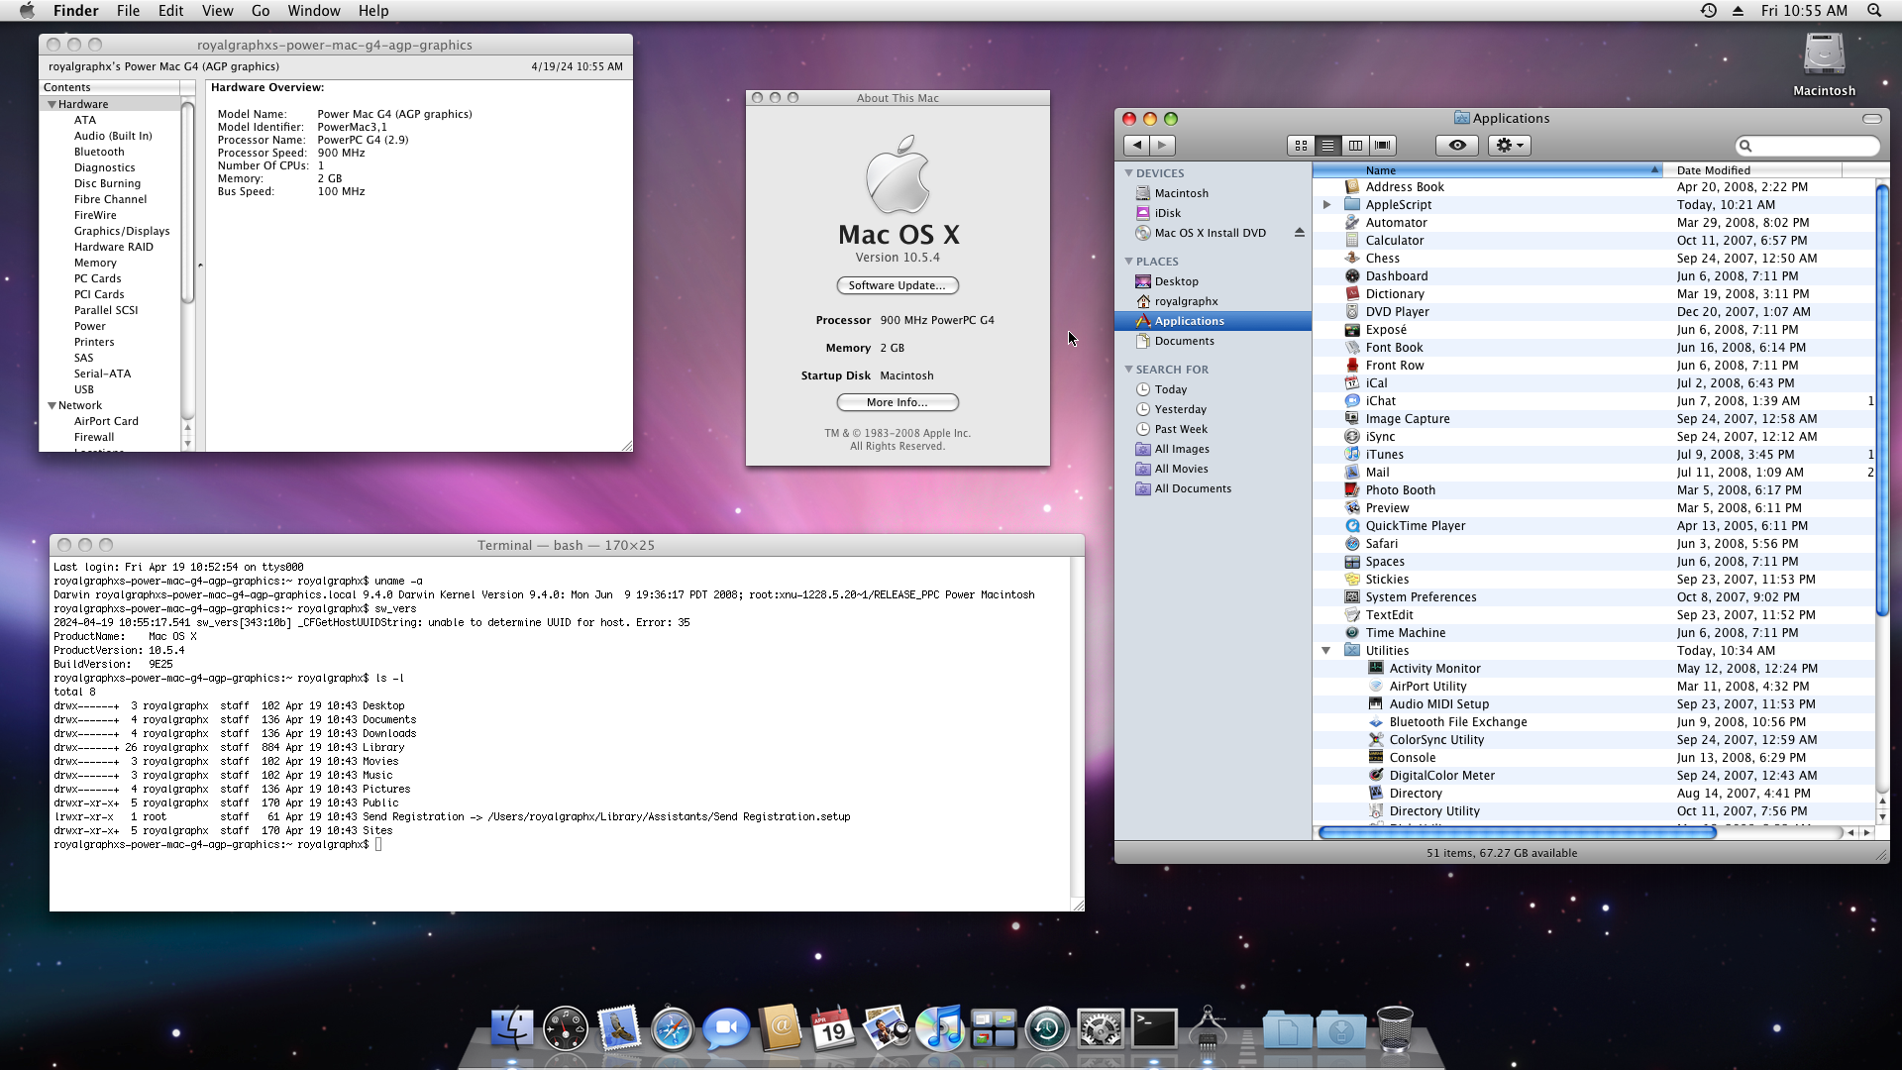Select iDisk in Finder sidebar
Image resolution: width=1902 pixels, height=1070 pixels.
pos(1167,213)
